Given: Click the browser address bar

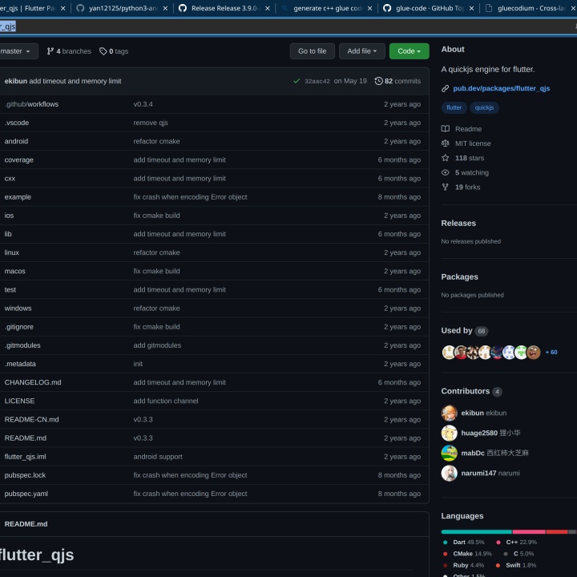Looking at the screenshot, I should pyautogui.click(x=287, y=26).
